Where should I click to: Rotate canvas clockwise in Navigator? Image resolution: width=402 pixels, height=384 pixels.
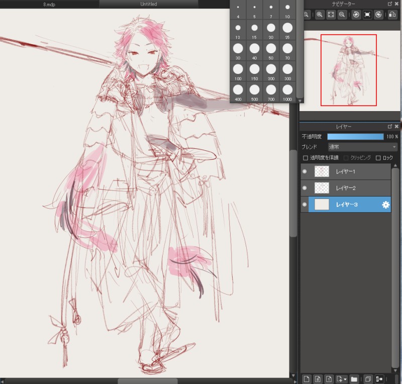click(378, 15)
